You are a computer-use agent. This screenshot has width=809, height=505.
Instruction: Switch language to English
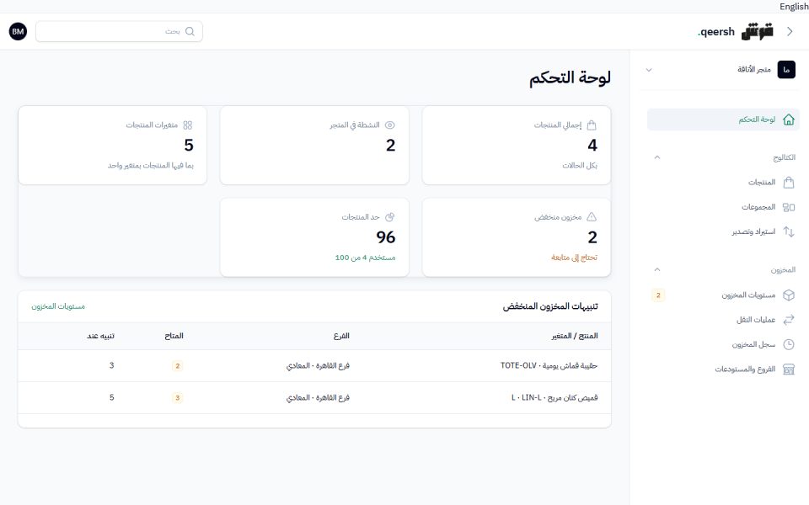(794, 7)
